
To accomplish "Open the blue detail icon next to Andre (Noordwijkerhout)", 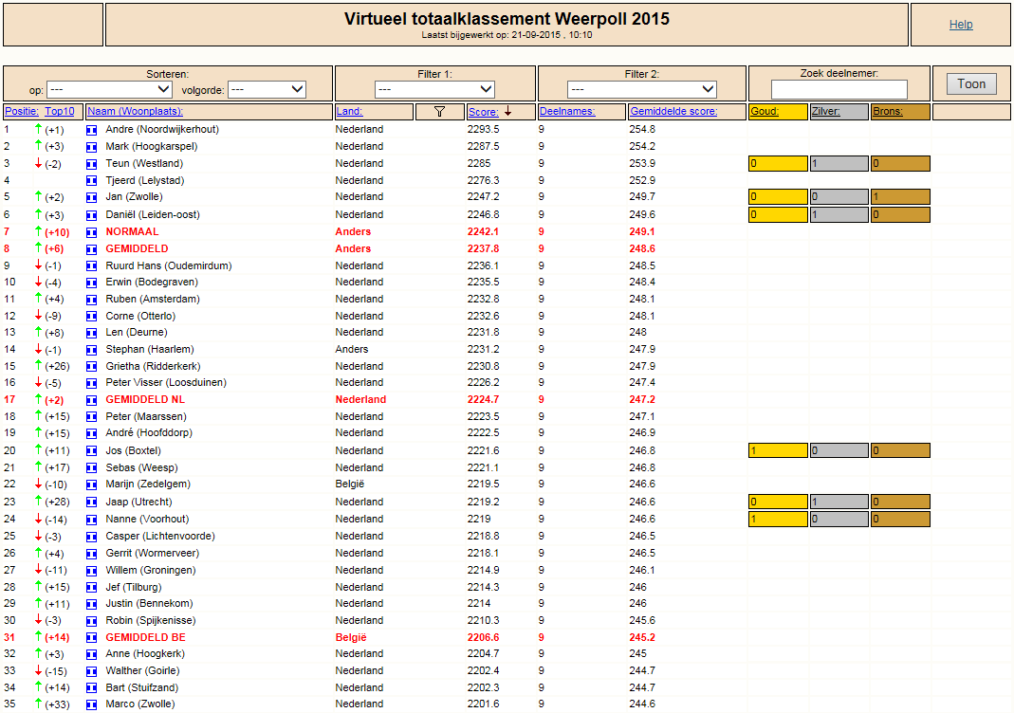I will point(91,130).
